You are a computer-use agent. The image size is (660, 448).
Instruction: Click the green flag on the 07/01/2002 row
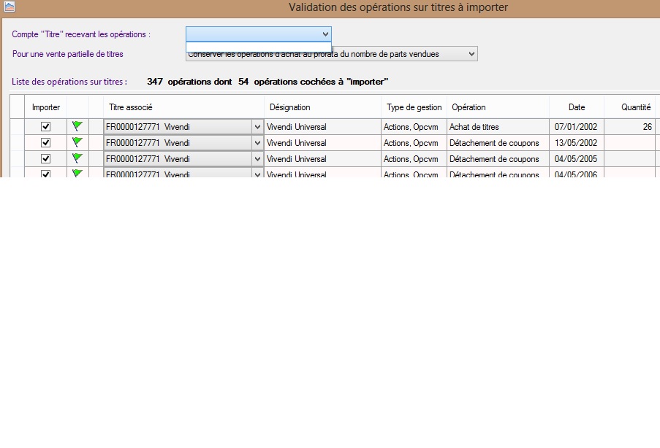click(x=77, y=126)
